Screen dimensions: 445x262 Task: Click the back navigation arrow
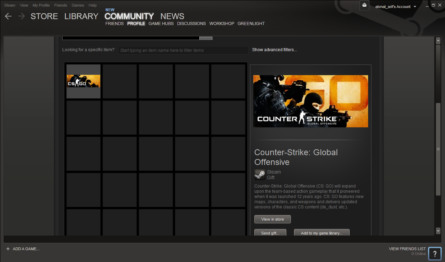[x=8, y=16]
